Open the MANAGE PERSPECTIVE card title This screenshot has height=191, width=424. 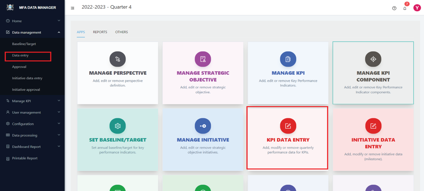[118, 73]
